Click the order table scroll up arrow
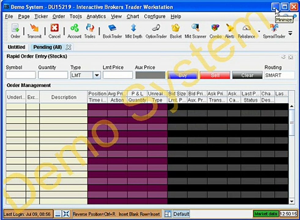300x220 pixels. pos(292,106)
